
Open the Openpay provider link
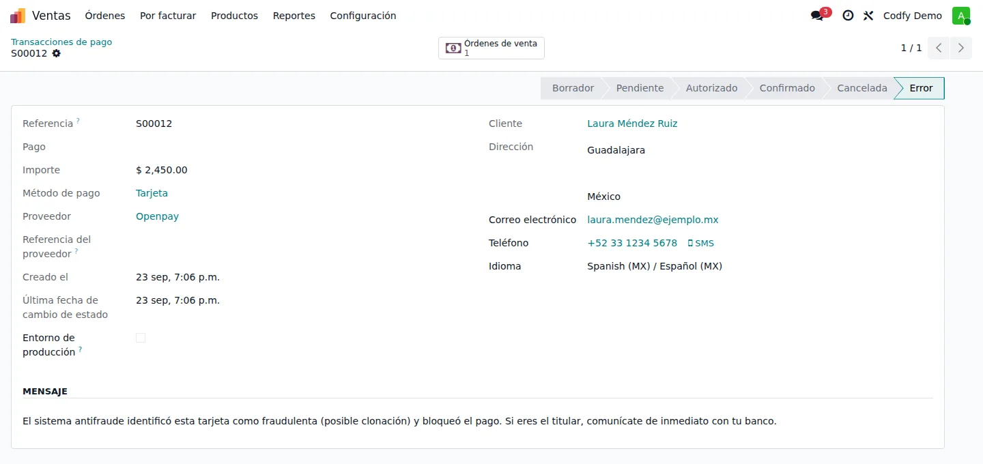coord(157,216)
